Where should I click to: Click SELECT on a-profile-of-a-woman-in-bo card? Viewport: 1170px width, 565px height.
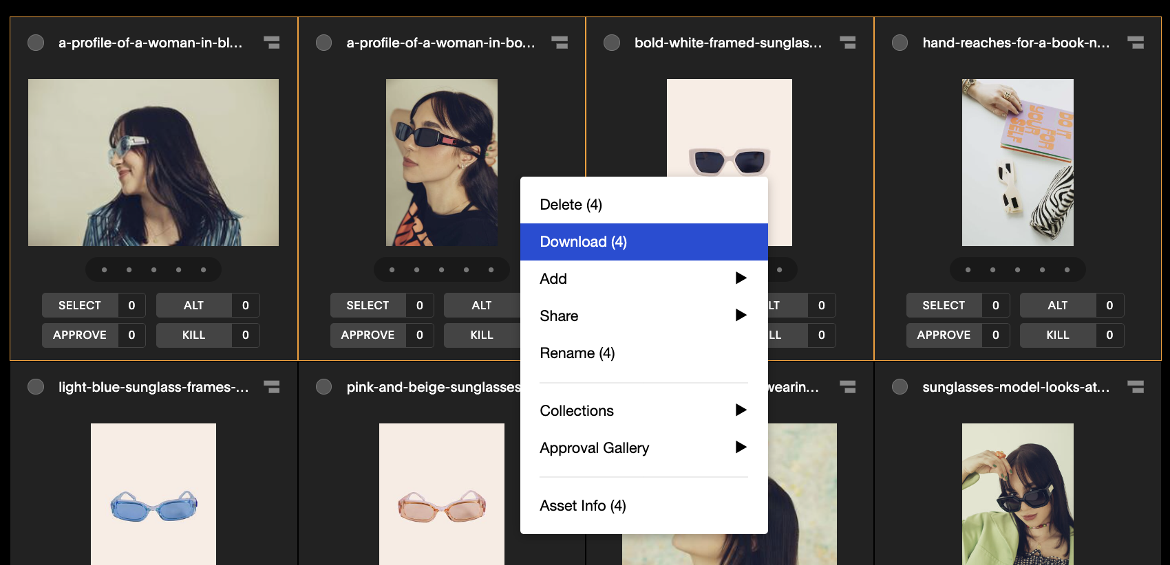pyautogui.click(x=368, y=305)
